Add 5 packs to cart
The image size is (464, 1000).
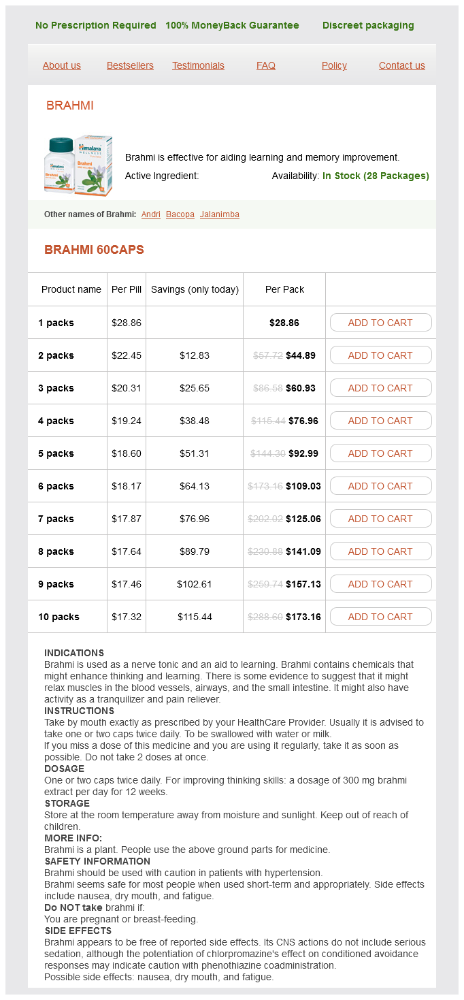[x=380, y=453]
